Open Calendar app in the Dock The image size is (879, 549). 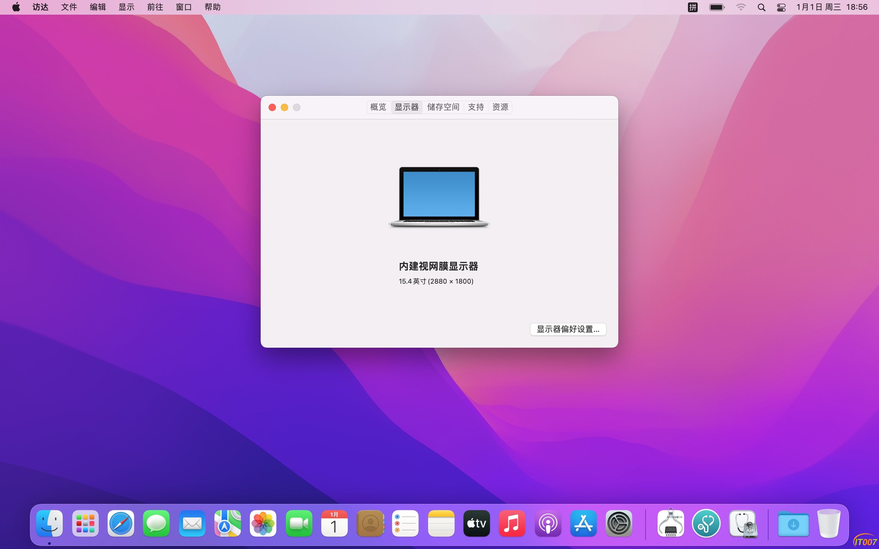(x=335, y=523)
